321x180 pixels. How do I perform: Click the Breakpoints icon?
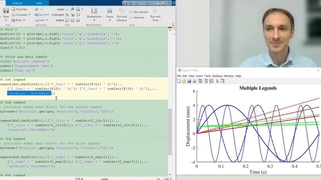(x=94, y=10)
